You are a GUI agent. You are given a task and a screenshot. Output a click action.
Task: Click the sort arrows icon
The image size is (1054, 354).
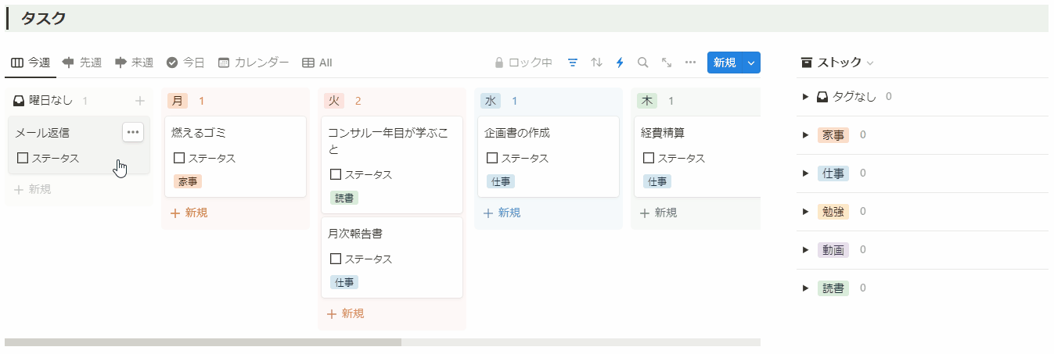click(x=596, y=63)
